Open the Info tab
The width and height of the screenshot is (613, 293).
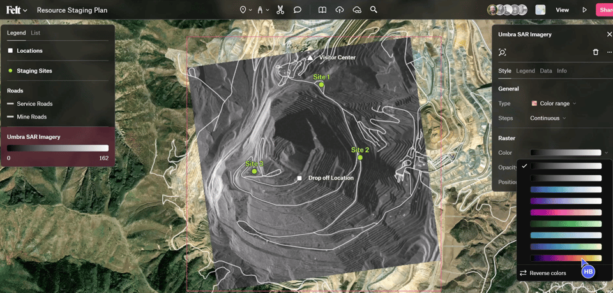[x=562, y=71]
